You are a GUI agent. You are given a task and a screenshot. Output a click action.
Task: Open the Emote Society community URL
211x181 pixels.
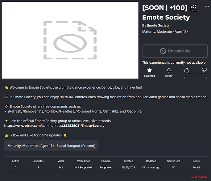(54, 126)
